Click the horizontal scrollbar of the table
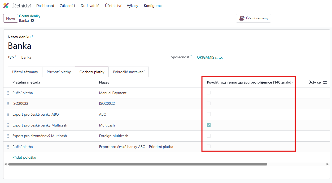332x183 pixels. (x=138, y=164)
